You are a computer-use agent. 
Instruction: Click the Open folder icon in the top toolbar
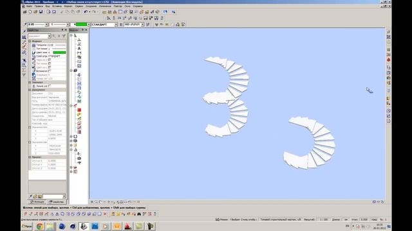point(35,12)
